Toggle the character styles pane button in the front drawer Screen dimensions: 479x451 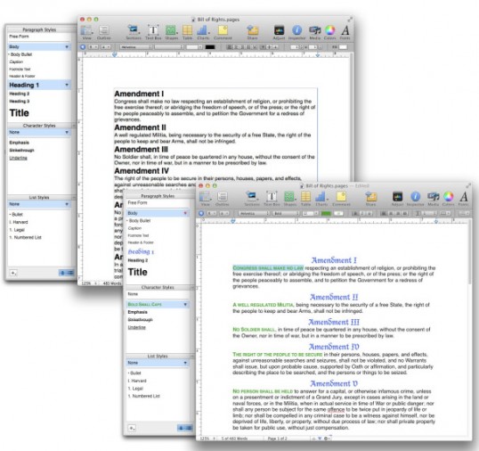pos(181,428)
